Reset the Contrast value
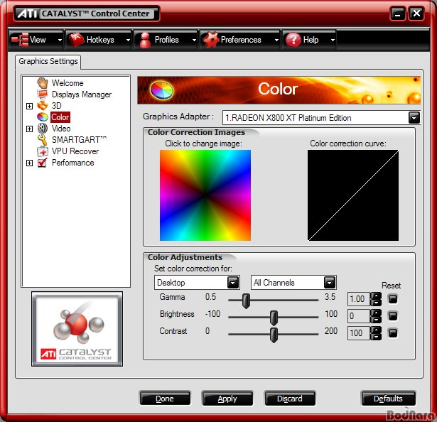The height and width of the screenshot is (422, 437). 393,332
